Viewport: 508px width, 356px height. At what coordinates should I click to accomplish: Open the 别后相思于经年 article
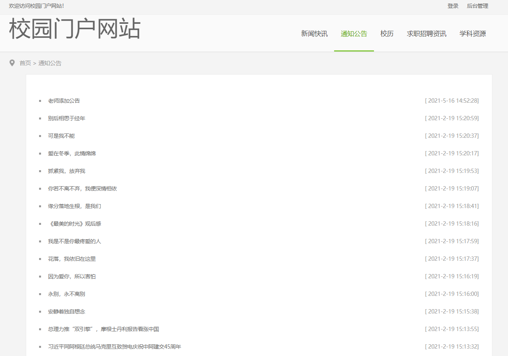66,118
